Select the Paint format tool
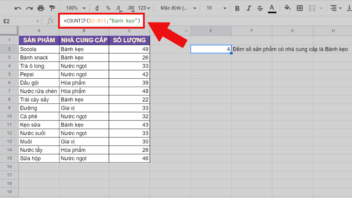Image resolution: width=352 pixels, height=198 pixels. click(x=52, y=8)
